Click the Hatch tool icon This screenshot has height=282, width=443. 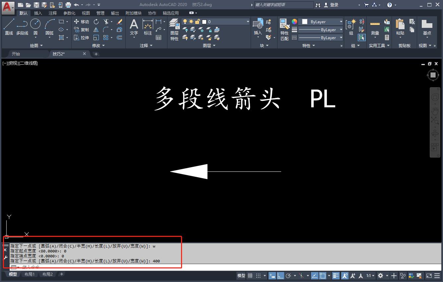[61, 37]
